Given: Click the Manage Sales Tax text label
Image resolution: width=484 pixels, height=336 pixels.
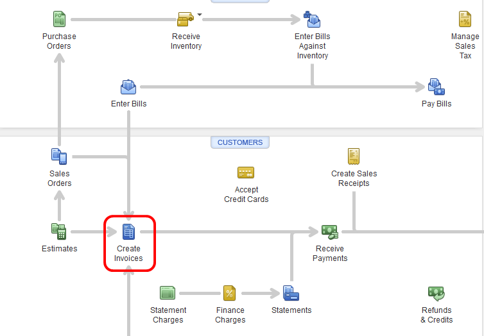Looking at the screenshot, I should [x=465, y=46].
